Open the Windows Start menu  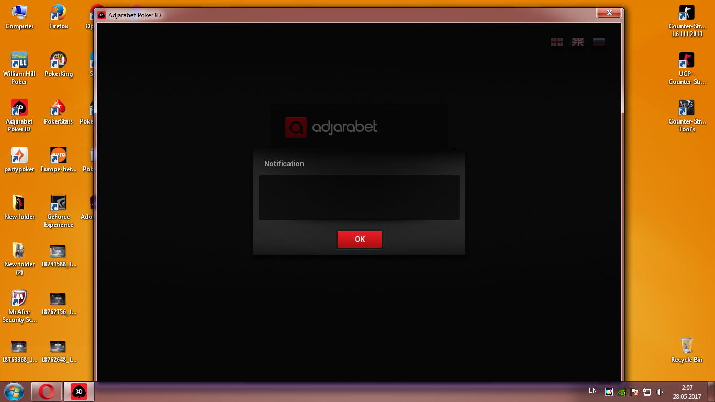coord(14,392)
